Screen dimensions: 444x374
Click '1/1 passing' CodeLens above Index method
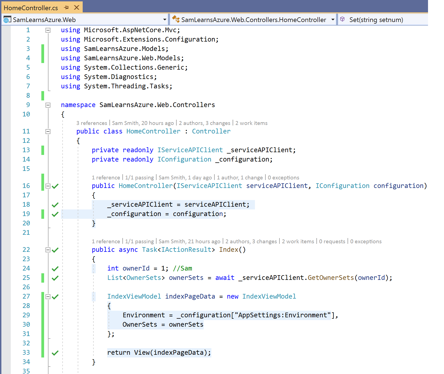click(x=139, y=242)
